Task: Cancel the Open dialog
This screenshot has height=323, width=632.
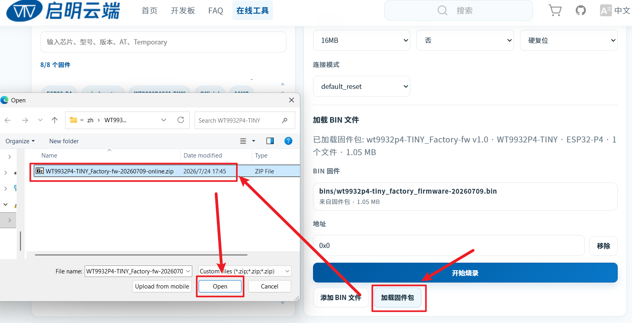Action: (270, 286)
